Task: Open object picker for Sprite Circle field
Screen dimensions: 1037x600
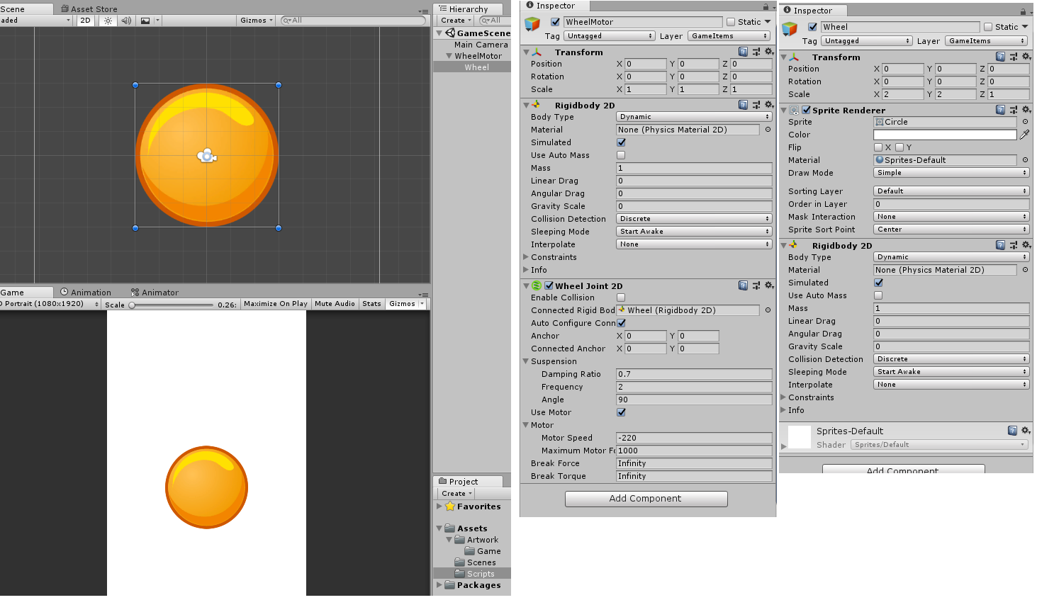Action: pos(1025,122)
